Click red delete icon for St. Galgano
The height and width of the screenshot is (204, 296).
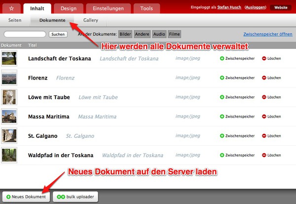[264, 136]
